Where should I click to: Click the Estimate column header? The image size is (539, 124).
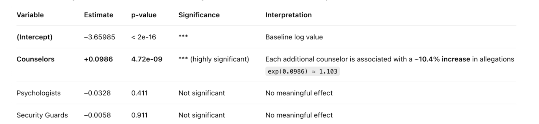click(98, 15)
